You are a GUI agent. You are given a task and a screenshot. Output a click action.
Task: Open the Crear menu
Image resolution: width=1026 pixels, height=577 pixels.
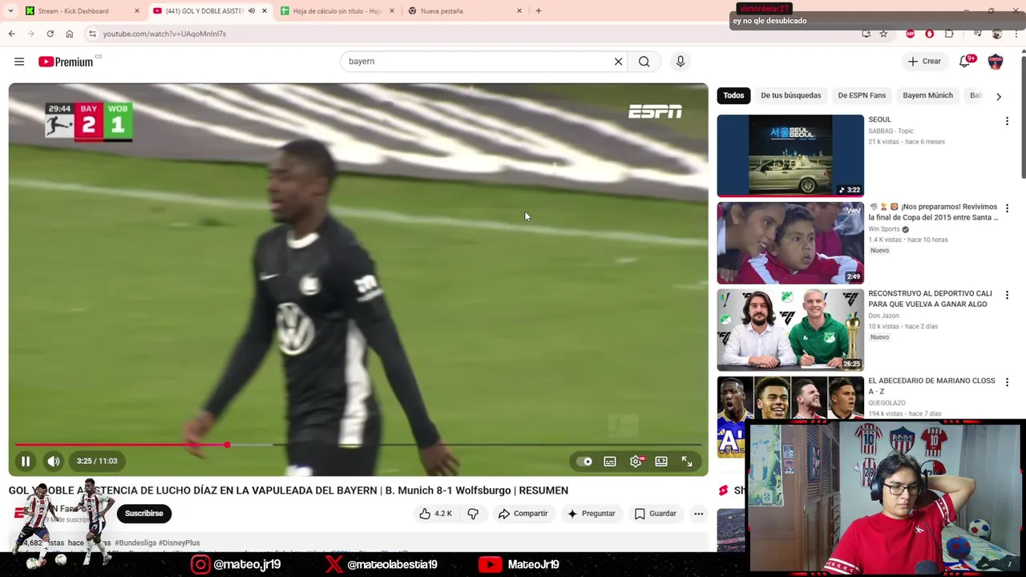click(924, 61)
